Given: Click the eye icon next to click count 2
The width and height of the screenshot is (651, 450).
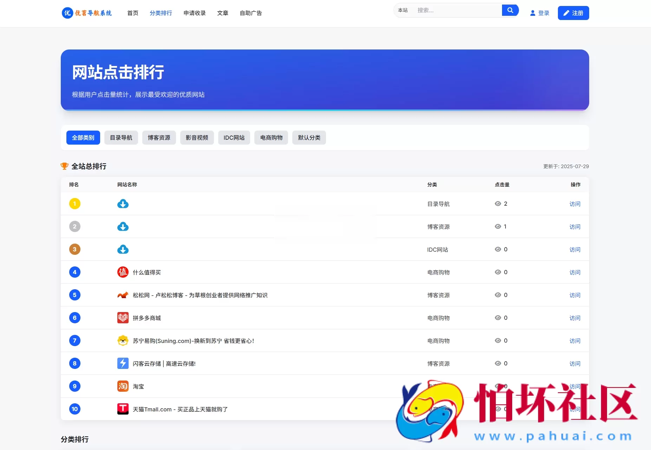Looking at the screenshot, I should coord(497,203).
